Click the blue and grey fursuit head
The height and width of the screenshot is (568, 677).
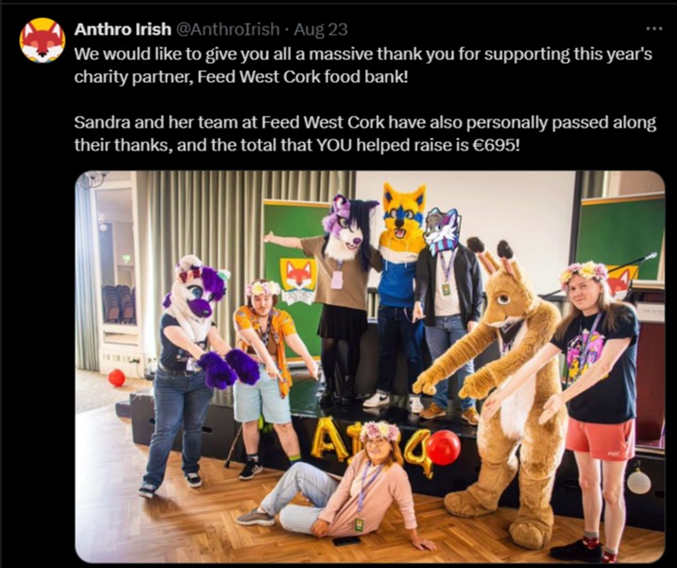tap(443, 231)
